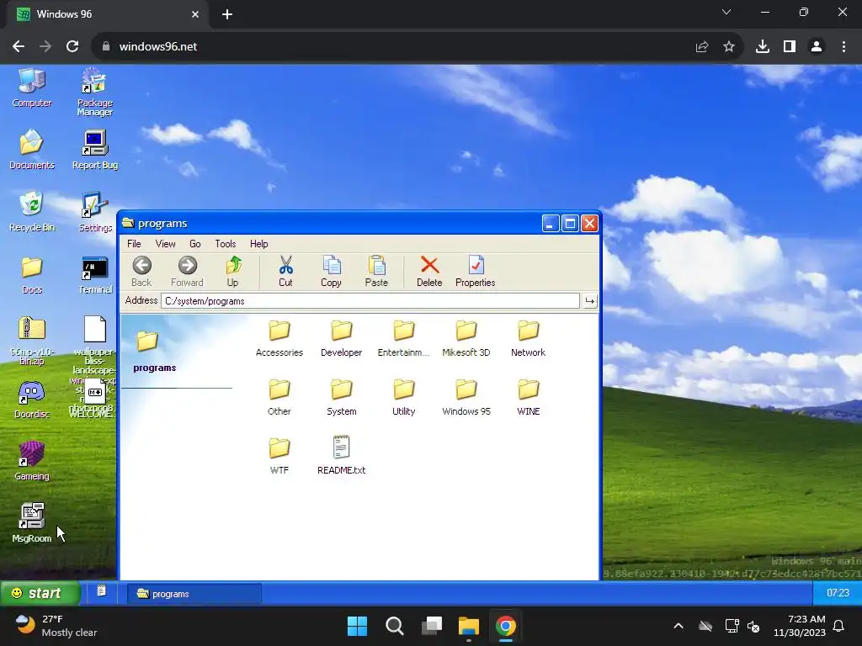Select the Network folder
Viewport: 862px width, 646px height.
click(x=529, y=338)
